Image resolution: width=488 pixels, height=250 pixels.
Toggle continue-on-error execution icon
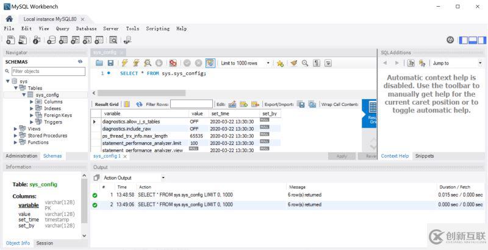(173, 63)
